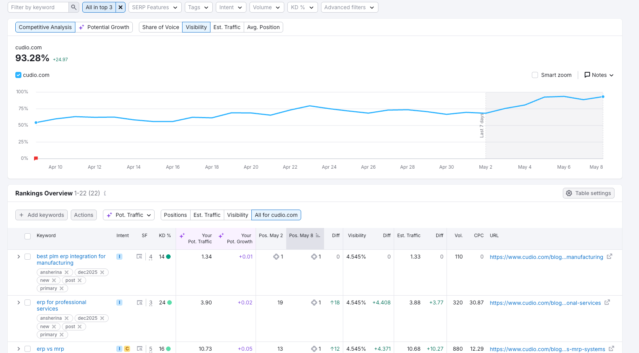Remove 'dec2025' tag from erp professional services row

pos(102,318)
